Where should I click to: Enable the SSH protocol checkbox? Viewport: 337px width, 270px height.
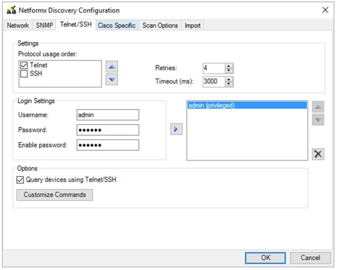(24, 74)
